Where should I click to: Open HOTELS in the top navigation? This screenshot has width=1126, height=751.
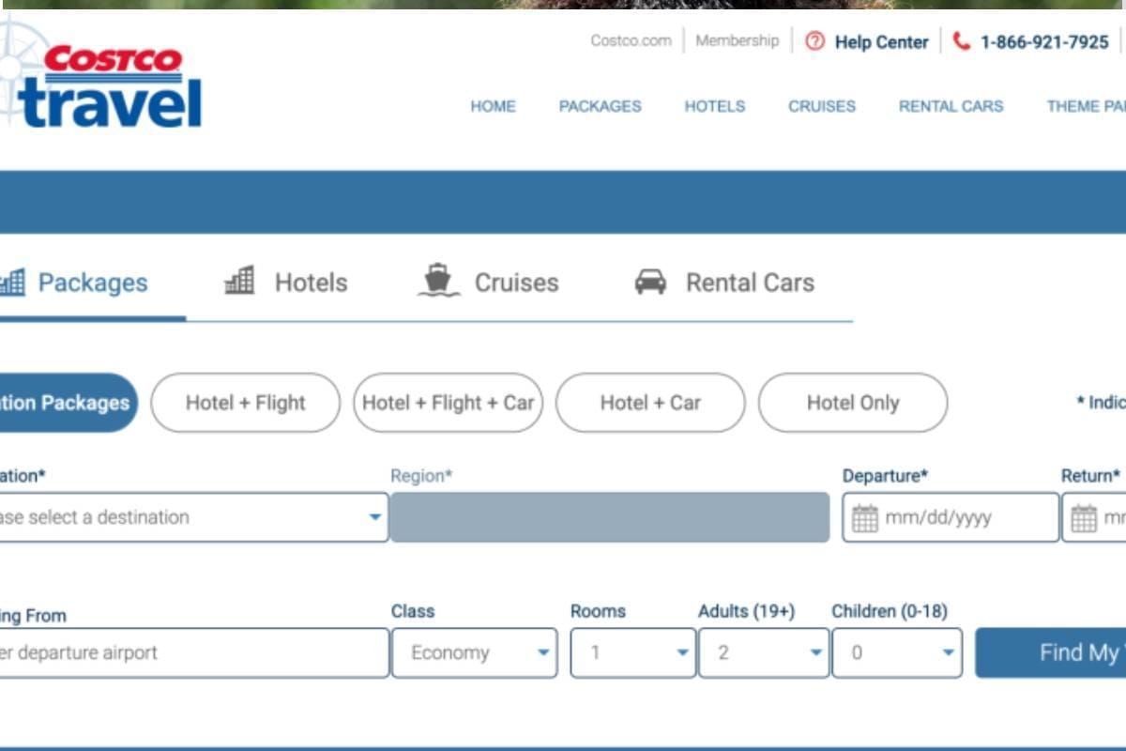(x=715, y=106)
